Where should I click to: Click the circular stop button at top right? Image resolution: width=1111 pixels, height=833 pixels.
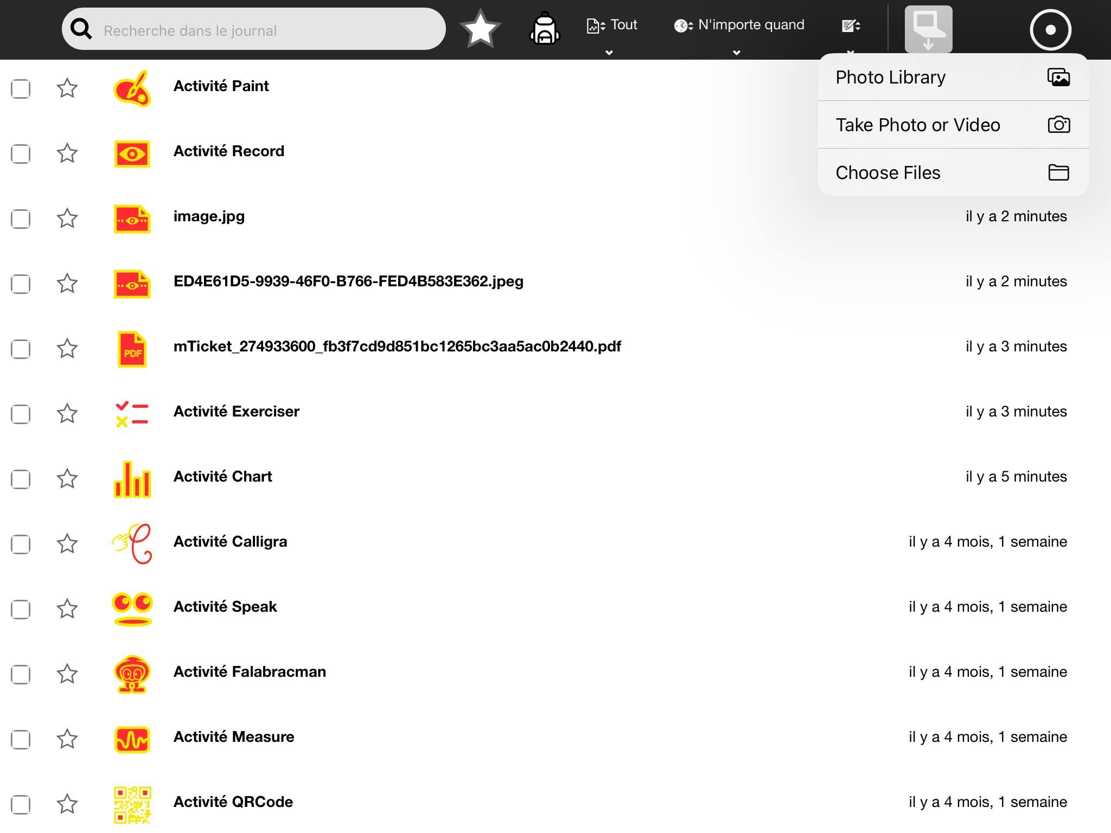pyautogui.click(x=1050, y=30)
